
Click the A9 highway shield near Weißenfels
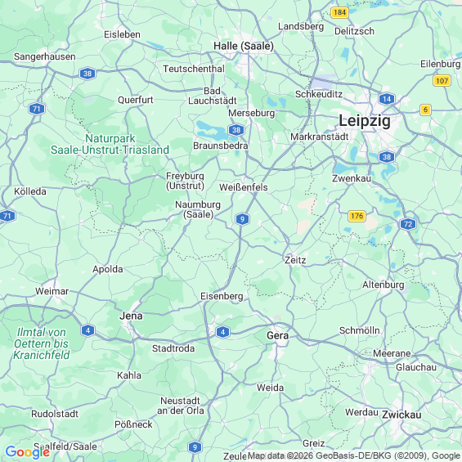pyautogui.click(x=242, y=219)
